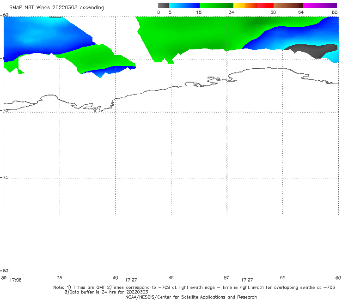This screenshot has height=300, width=342.
Task: Click the green segment of the wind color bar
Action: [x=216, y=6]
